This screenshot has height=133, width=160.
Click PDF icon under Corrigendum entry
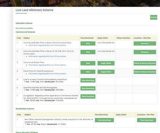coord(25,100)
